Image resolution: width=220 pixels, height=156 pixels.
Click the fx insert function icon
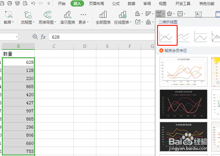coord(43,37)
